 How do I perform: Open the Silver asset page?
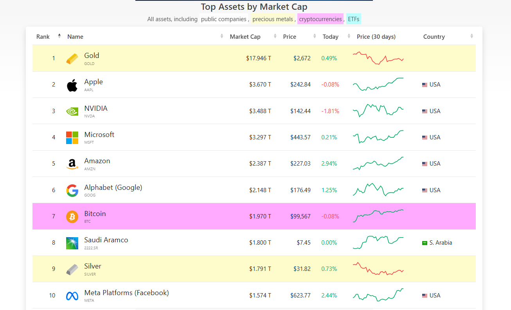point(93,266)
